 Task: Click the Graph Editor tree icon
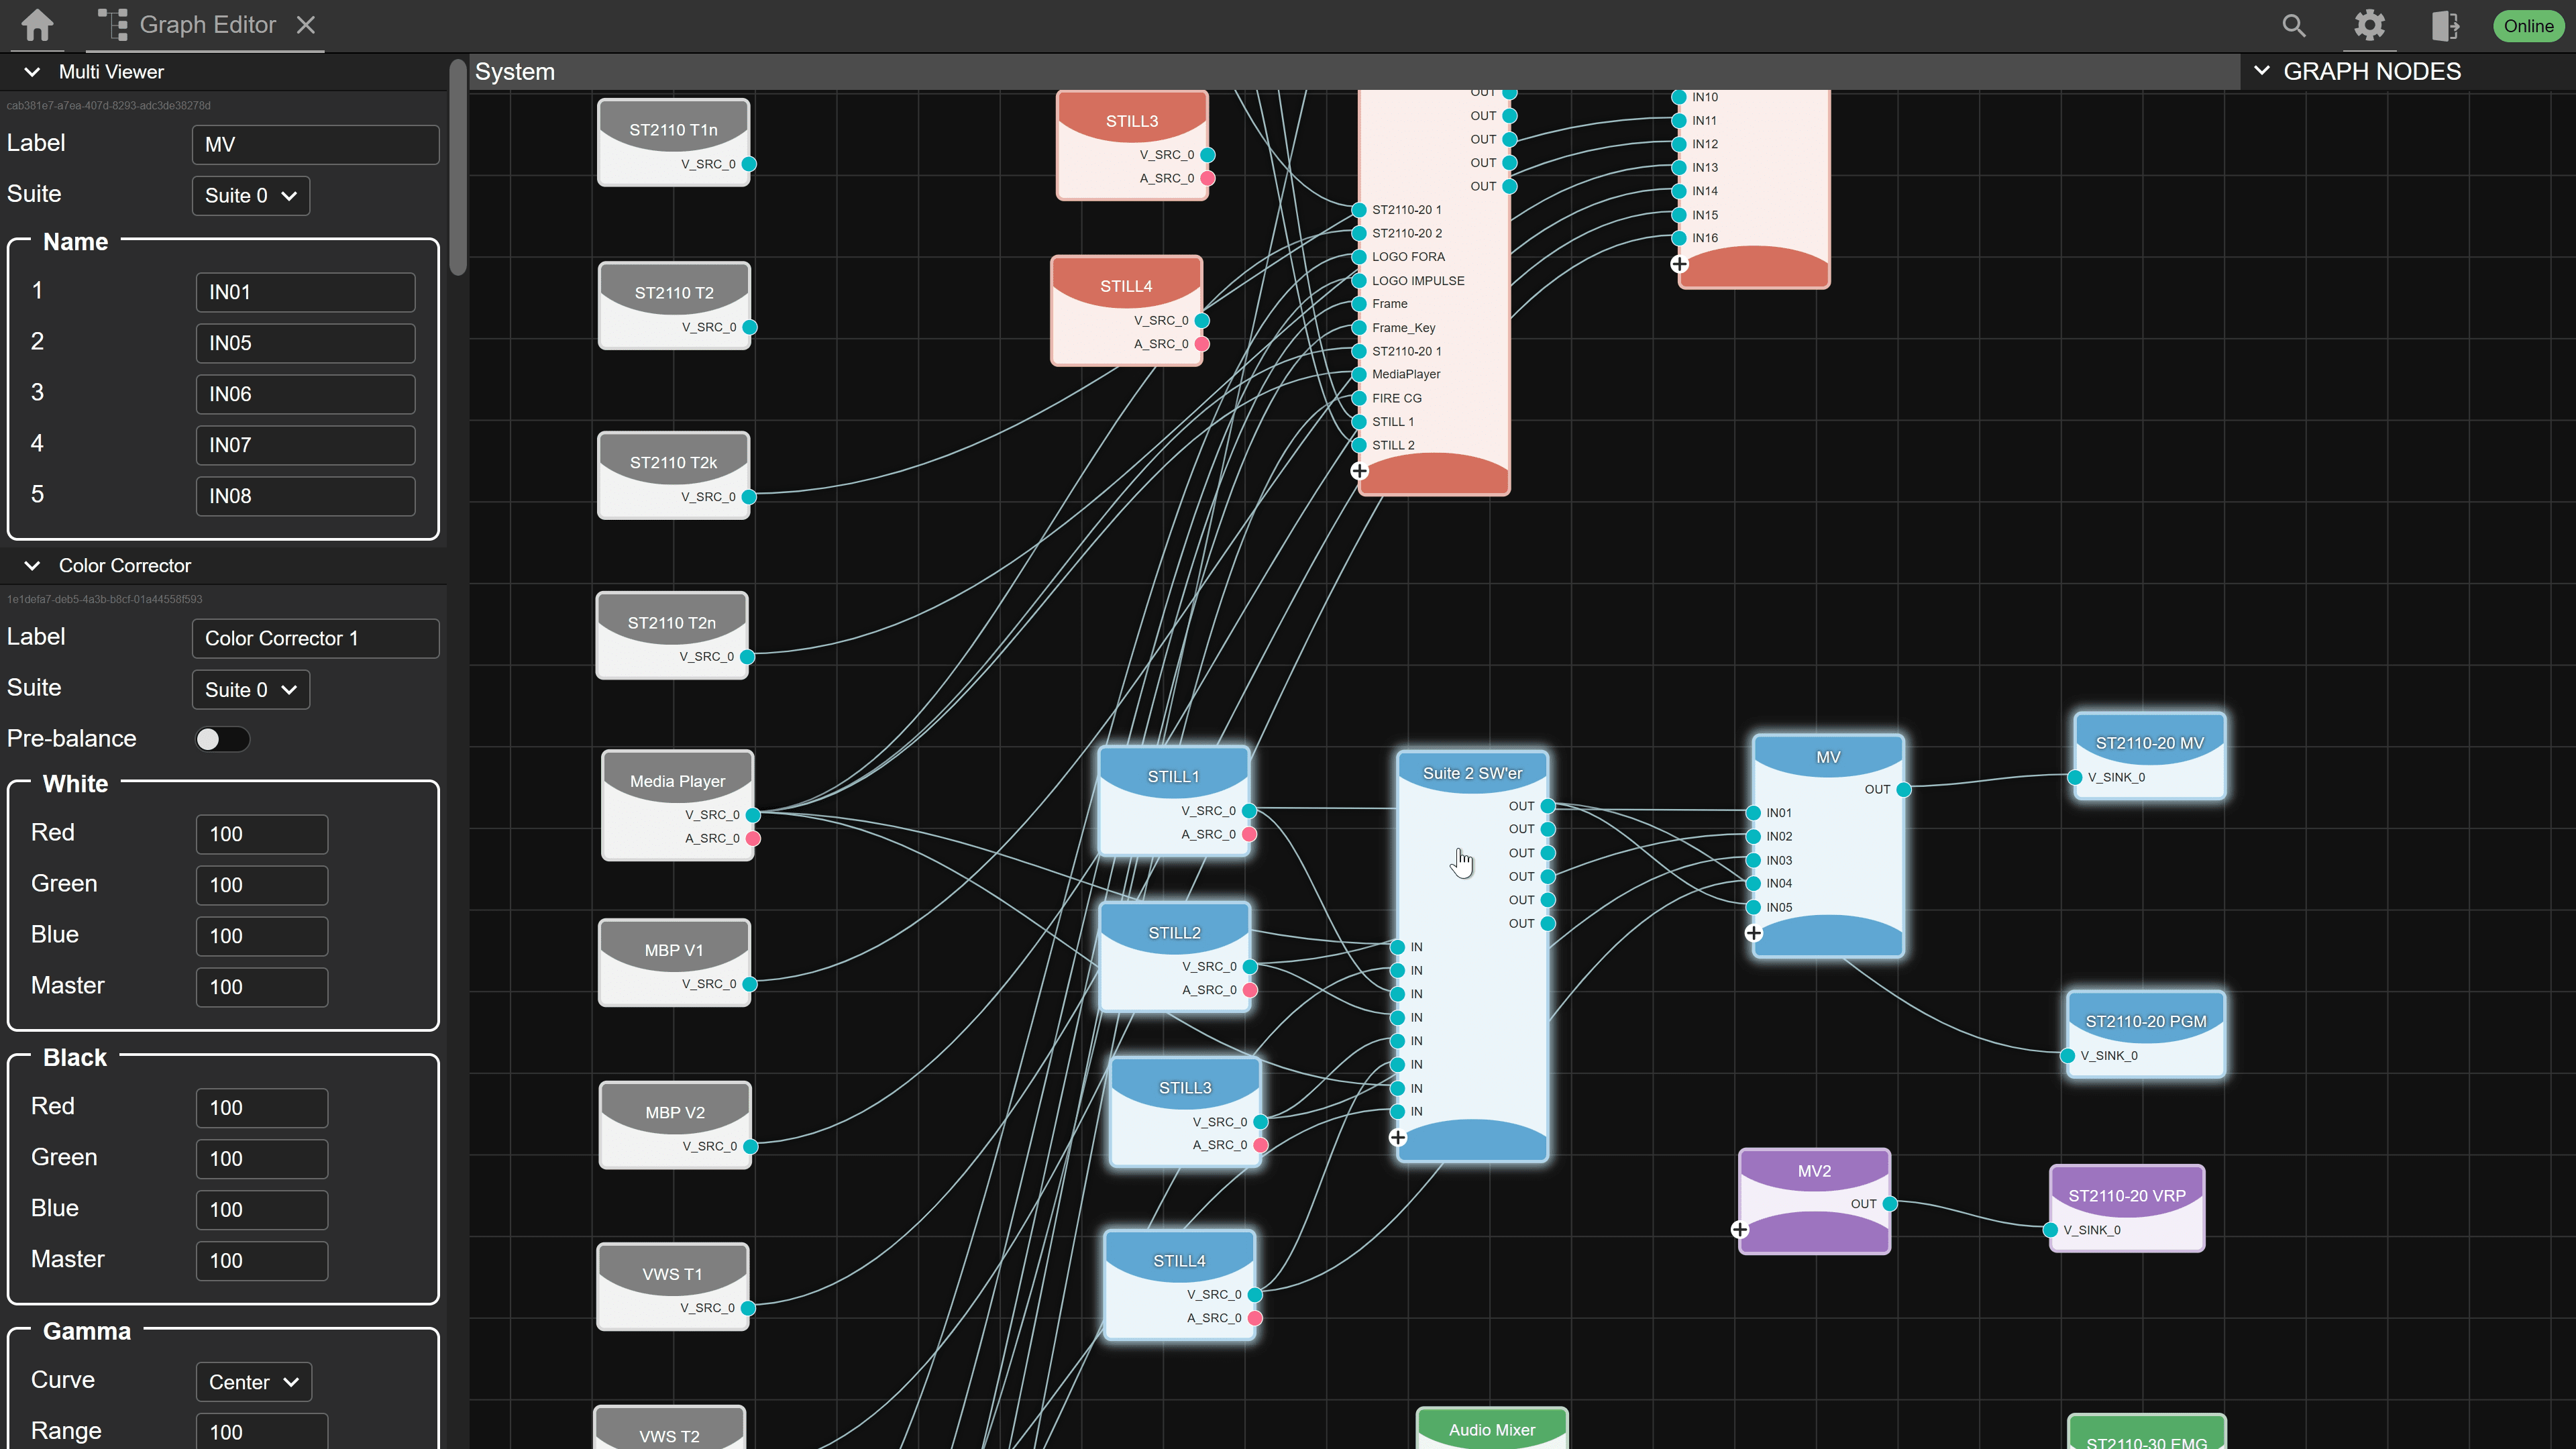point(114,25)
